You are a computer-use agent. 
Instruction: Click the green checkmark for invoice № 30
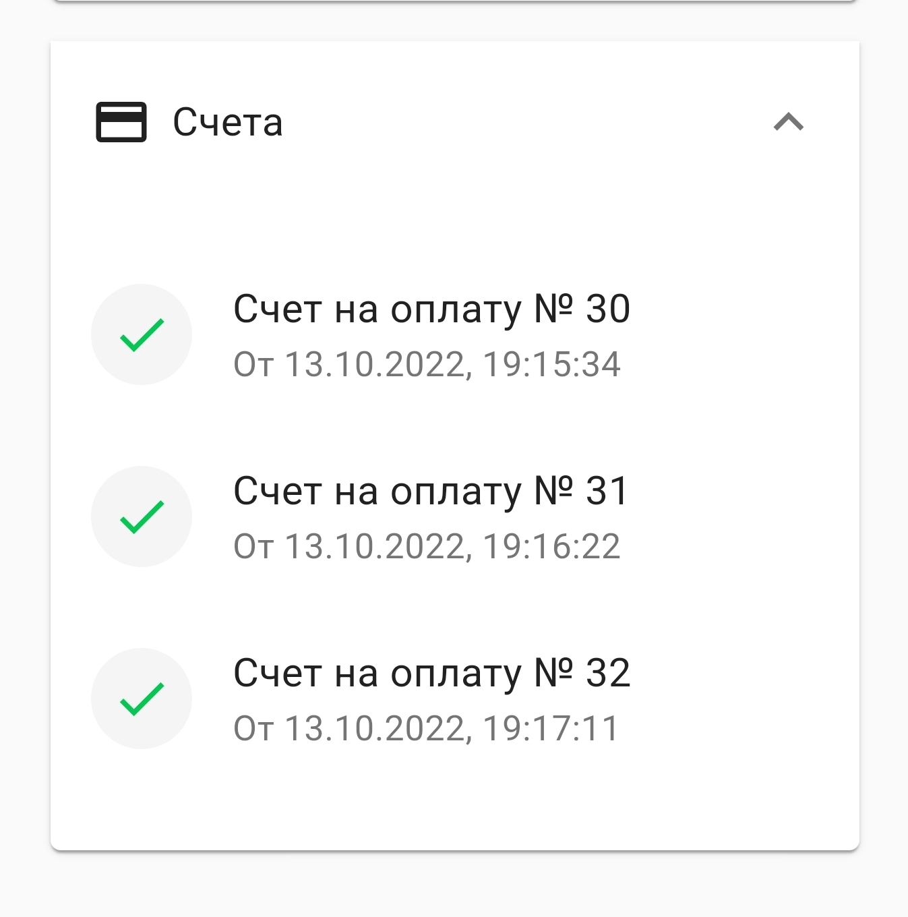142,334
